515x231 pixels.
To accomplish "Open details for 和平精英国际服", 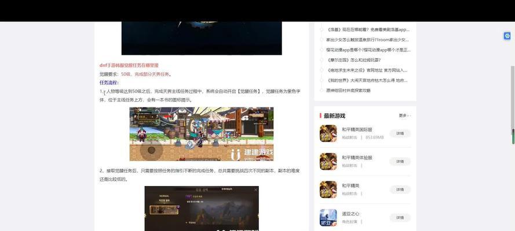I will pos(400,133).
